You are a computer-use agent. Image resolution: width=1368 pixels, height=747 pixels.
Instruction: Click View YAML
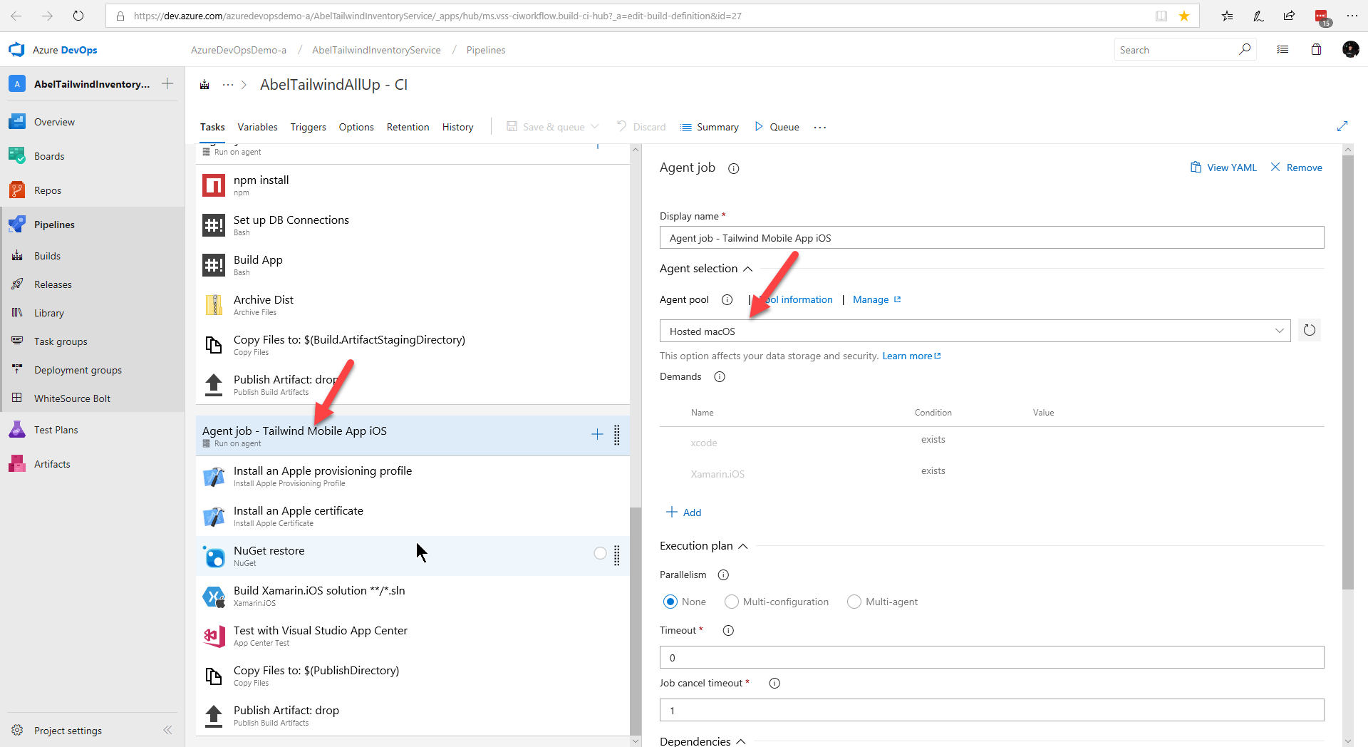1223,168
